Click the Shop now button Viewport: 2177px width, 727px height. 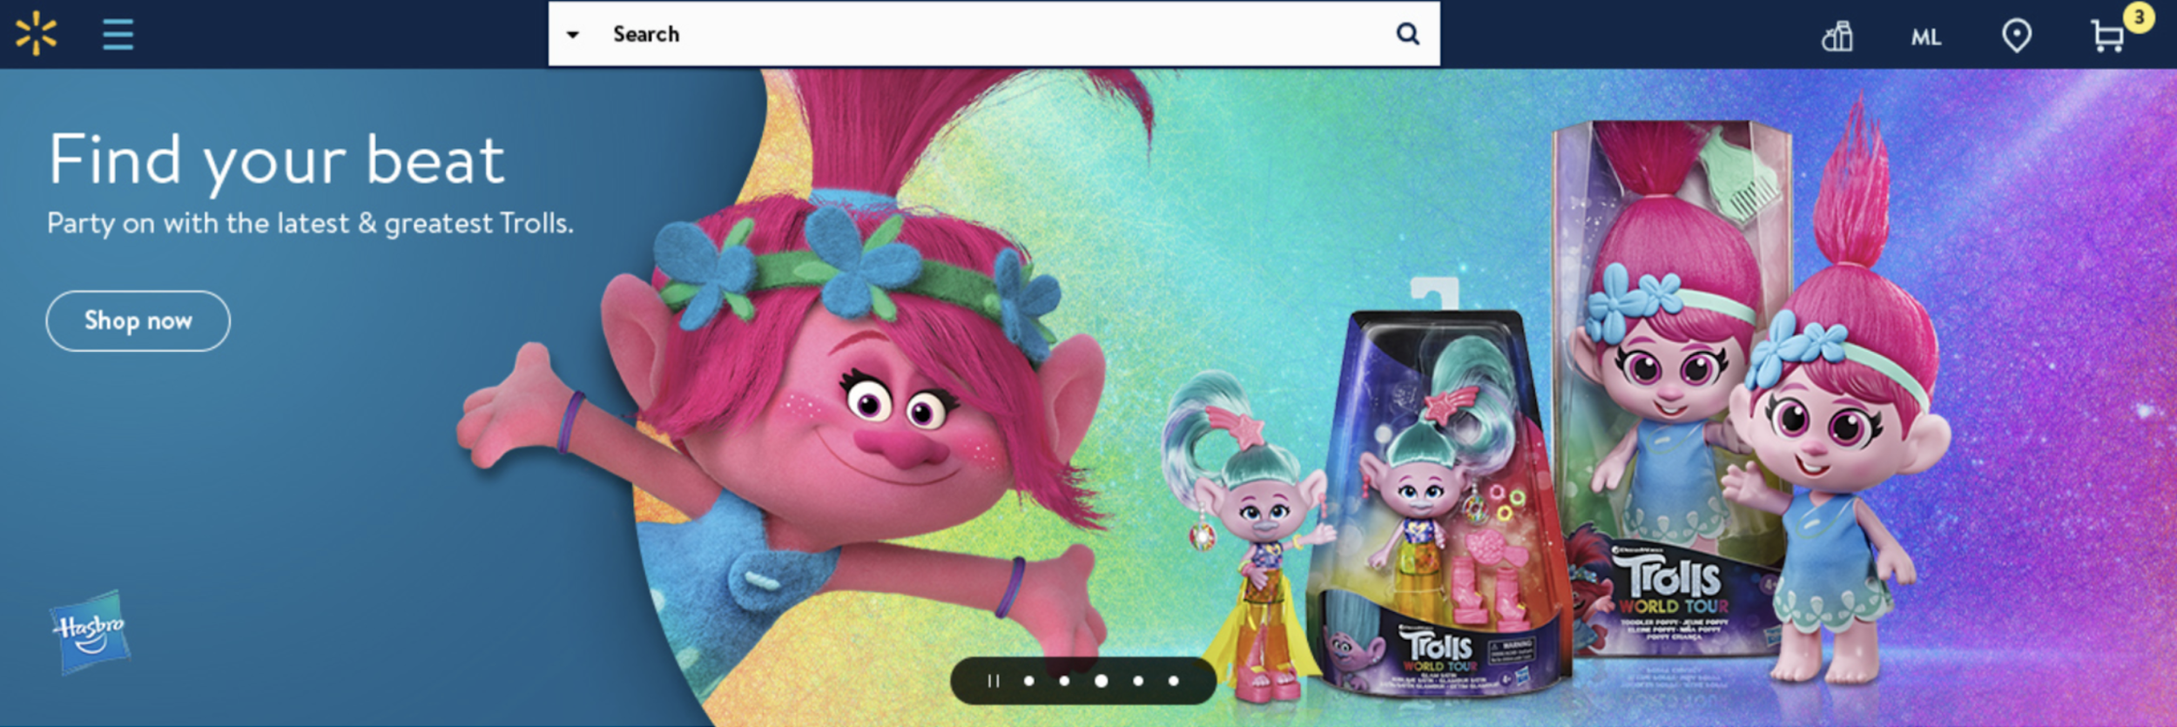pos(138,320)
